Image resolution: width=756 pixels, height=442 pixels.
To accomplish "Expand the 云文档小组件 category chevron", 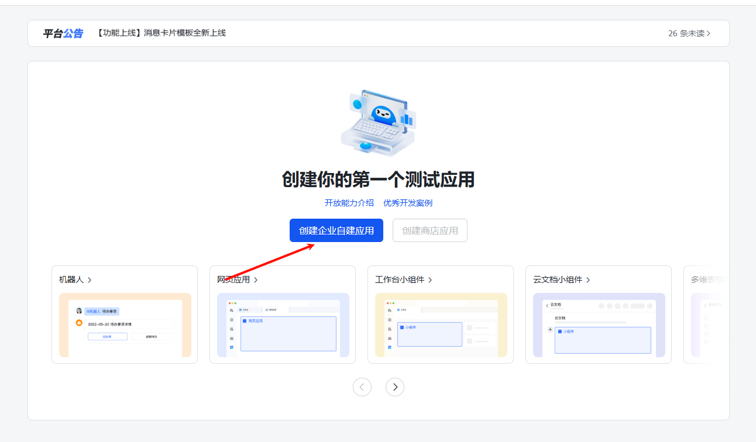I will coord(588,280).
